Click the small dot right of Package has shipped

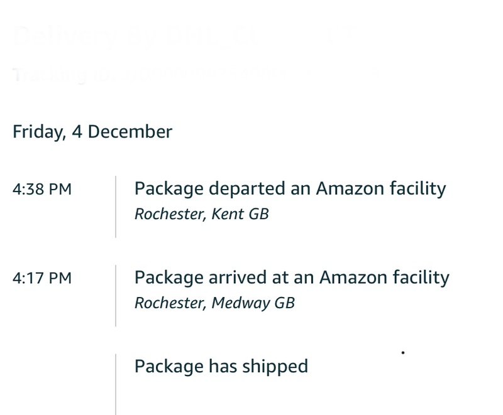pyautogui.click(x=402, y=353)
